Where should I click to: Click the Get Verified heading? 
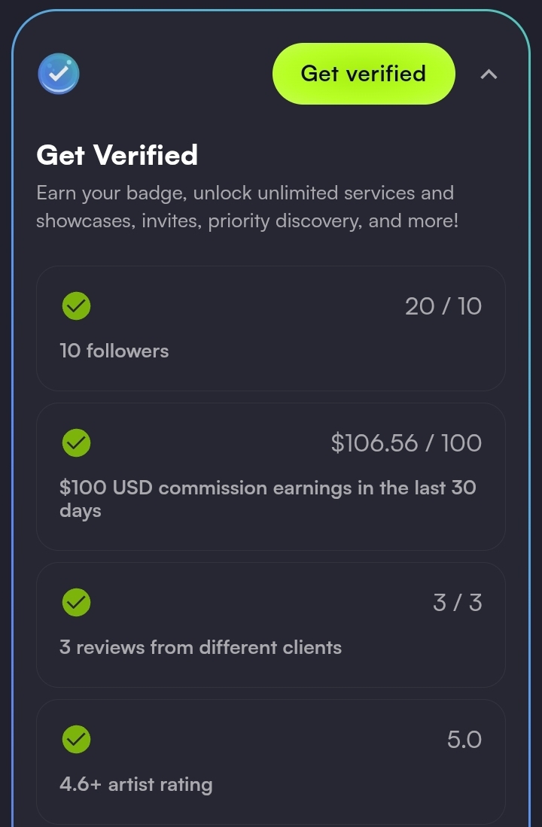coord(117,155)
